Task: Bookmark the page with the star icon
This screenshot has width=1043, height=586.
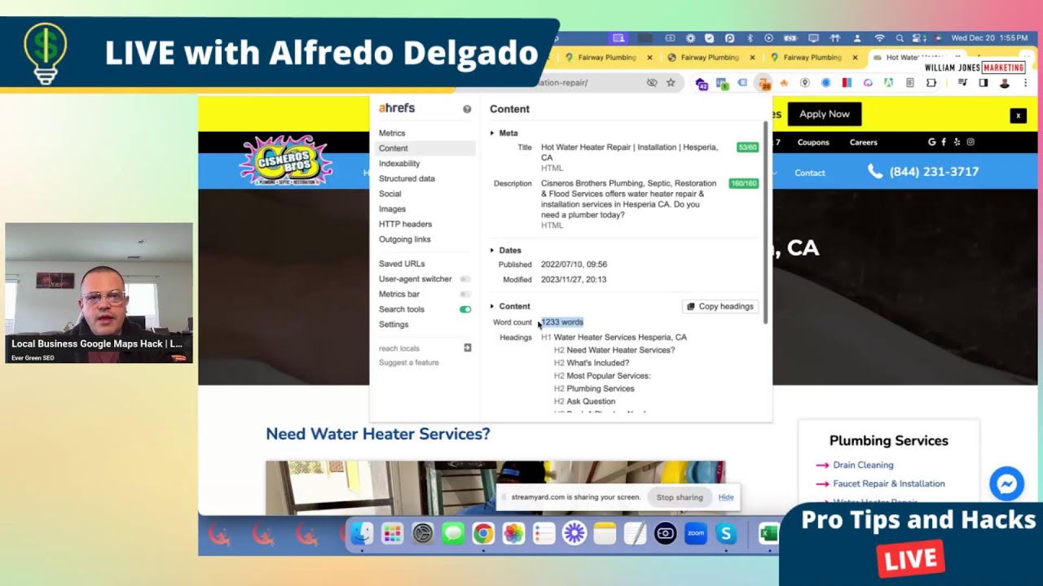Action: point(671,82)
